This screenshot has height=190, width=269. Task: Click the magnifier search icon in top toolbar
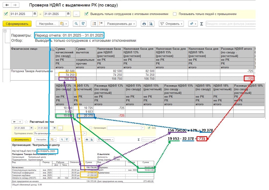point(76,24)
